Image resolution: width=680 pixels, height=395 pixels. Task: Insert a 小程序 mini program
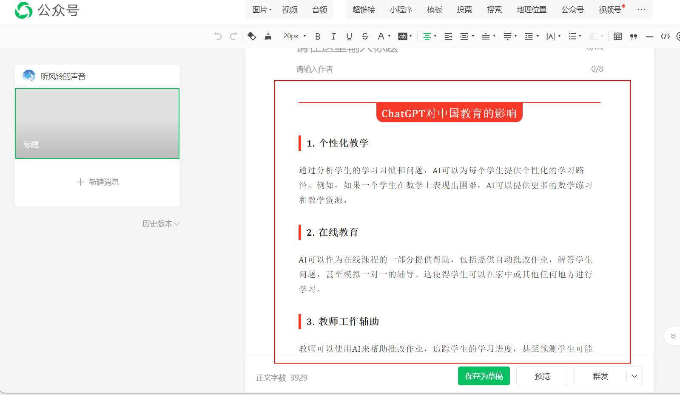click(x=401, y=10)
